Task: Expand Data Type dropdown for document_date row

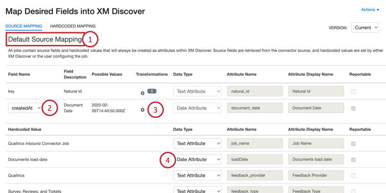Action: [197, 108]
